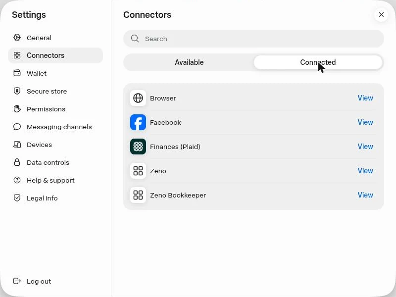Click the Permissions hand icon
The image size is (396, 297).
coord(17,109)
